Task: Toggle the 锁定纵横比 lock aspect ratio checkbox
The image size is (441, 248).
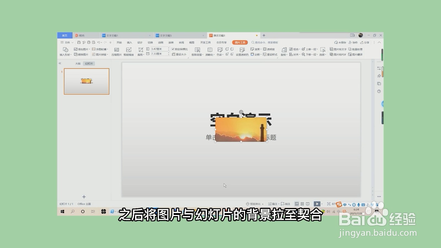Action: [x=173, y=49]
